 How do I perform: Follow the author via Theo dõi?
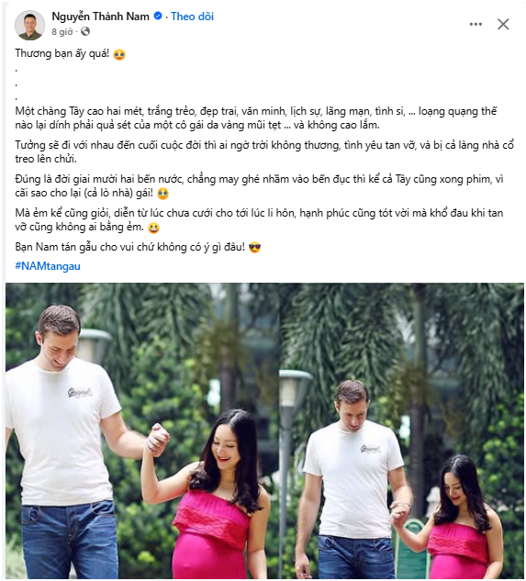(x=192, y=17)
